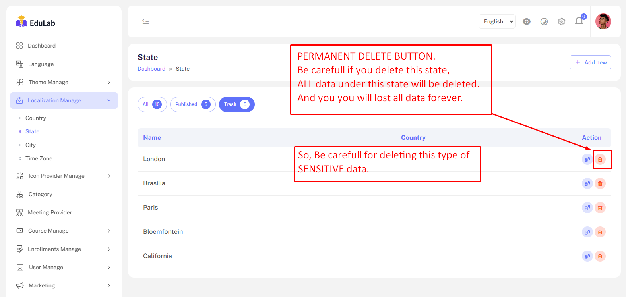626x297 pixels.
Task: Click the Add new button
Action: pos(590,62)
